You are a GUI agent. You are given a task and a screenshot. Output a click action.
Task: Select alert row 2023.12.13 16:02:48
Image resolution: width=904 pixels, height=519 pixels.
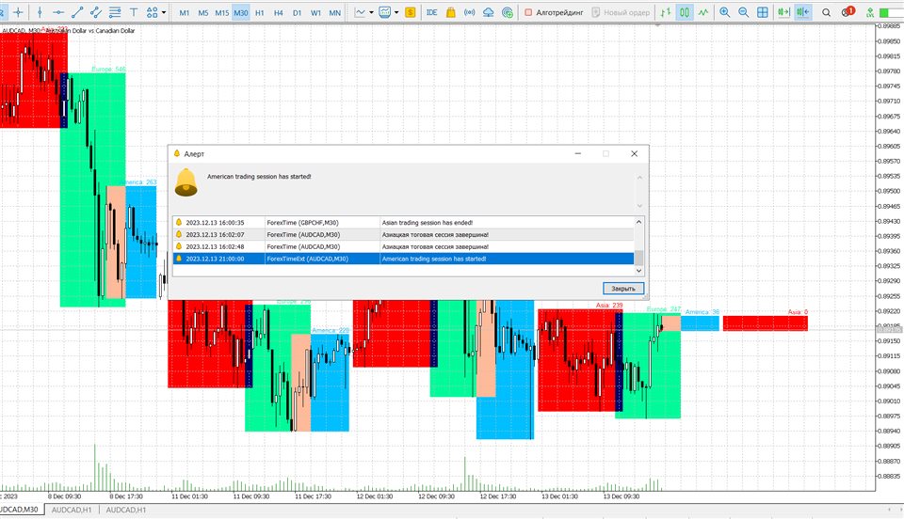click(x=404, y=246)
